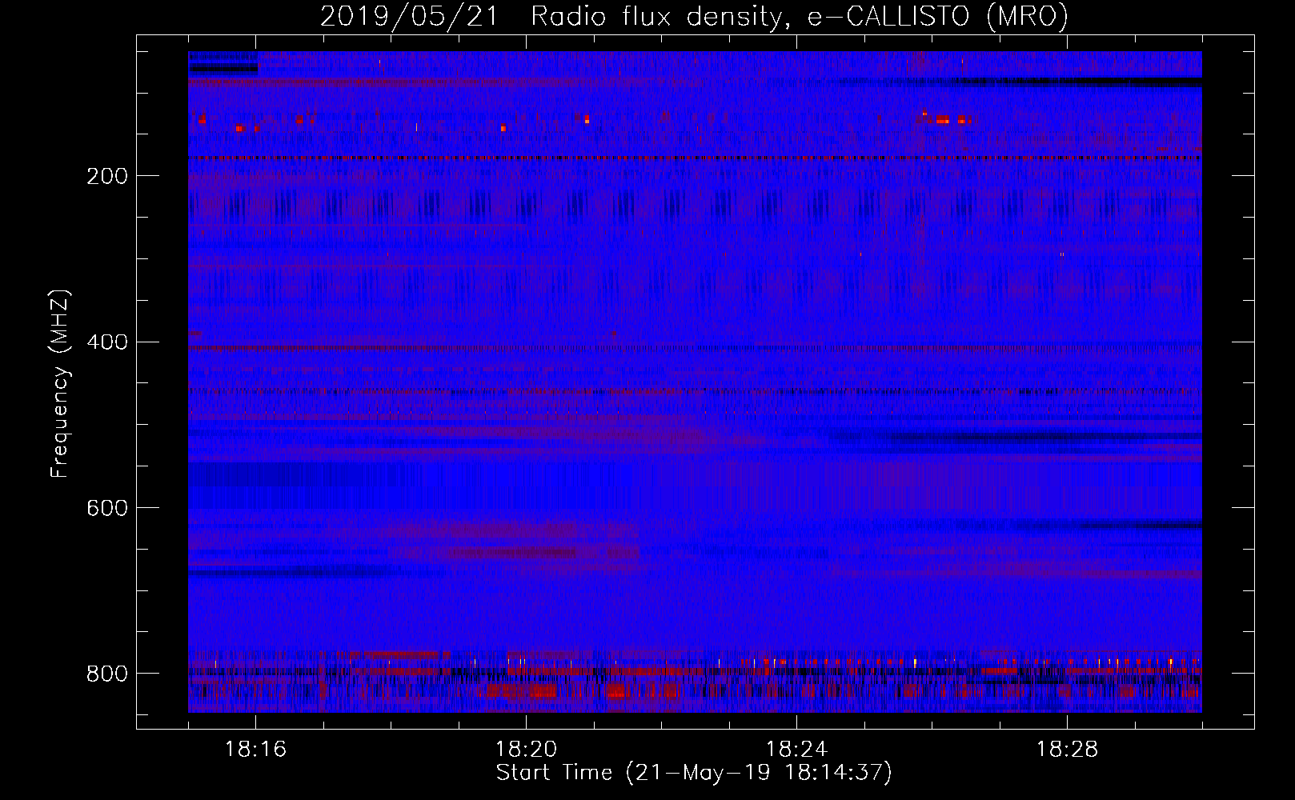Click the 18:20 time tick label
Image resolution: width=1295 pixels, height=800 pixels.
[x=526, y=750]
